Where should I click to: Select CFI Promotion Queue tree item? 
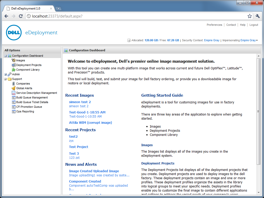click(29, 107)
